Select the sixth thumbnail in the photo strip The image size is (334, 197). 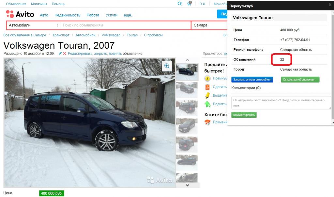(187, 163)
